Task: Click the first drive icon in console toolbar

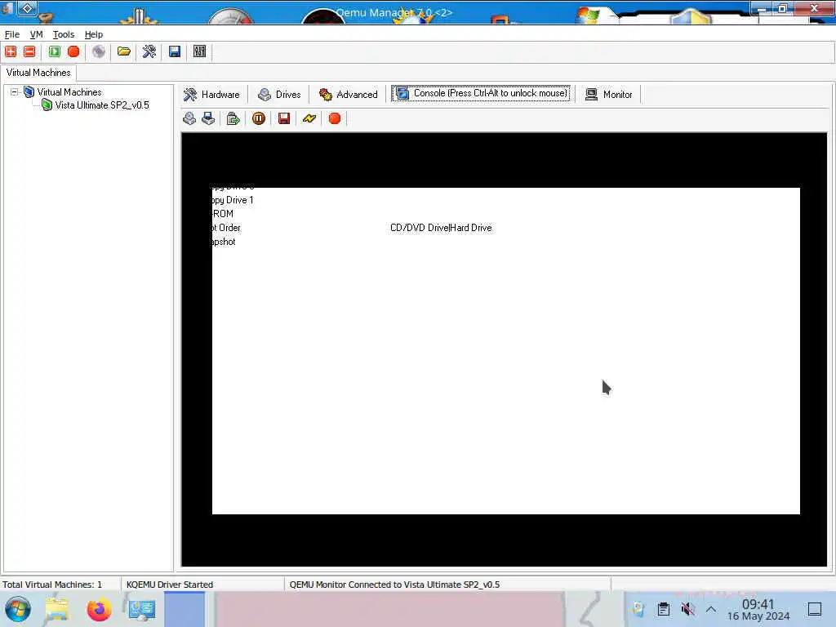Action: (x=189, y=118)
